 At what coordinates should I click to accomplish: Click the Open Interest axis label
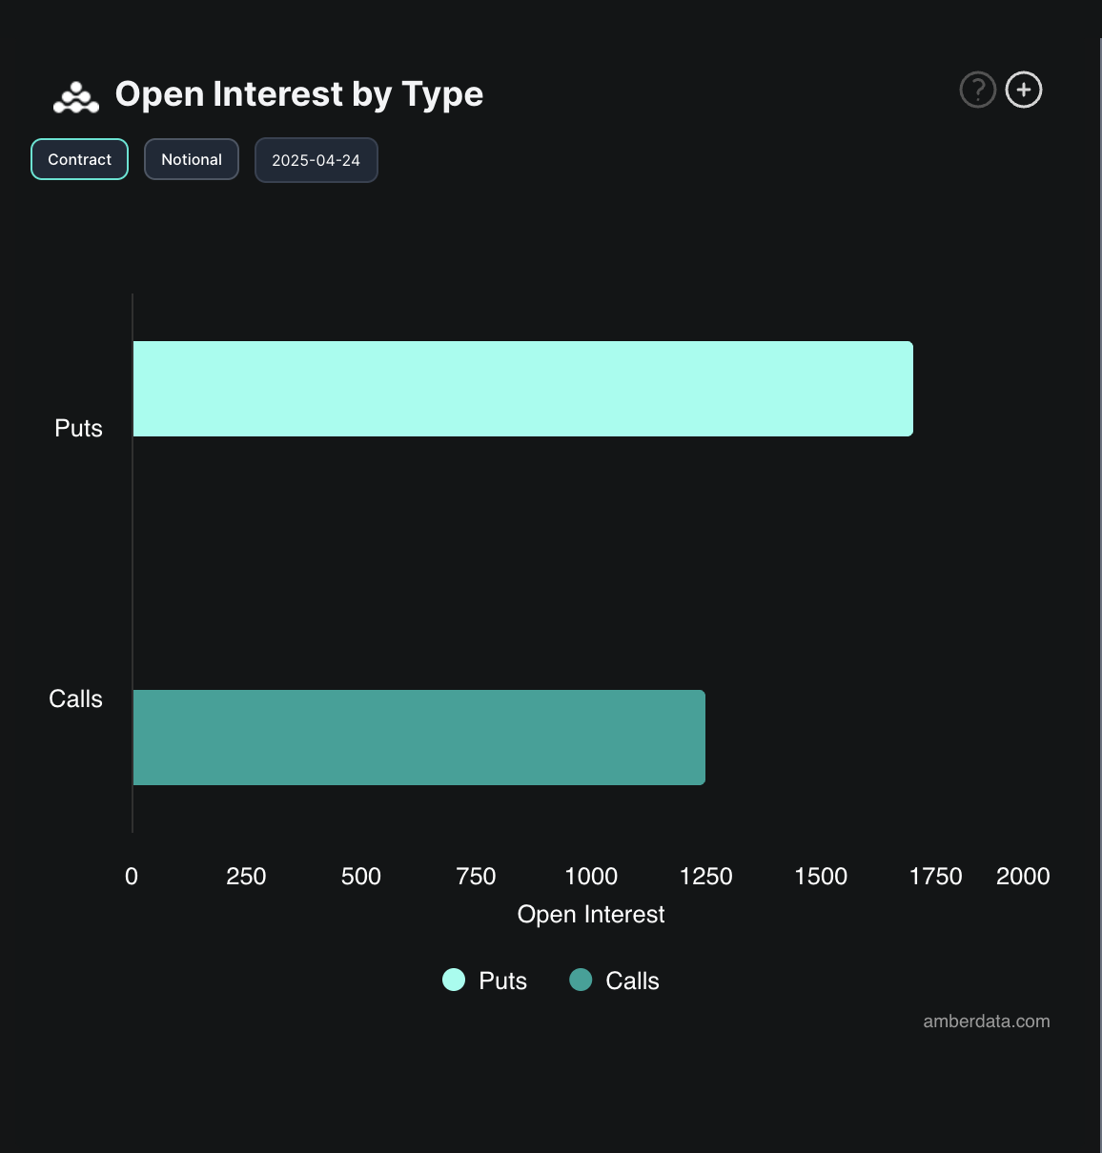591,914
